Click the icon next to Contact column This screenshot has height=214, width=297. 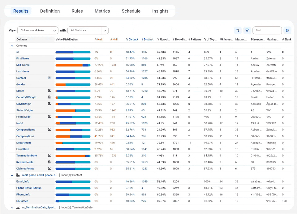pyautogui.click(x=49, y=78)
